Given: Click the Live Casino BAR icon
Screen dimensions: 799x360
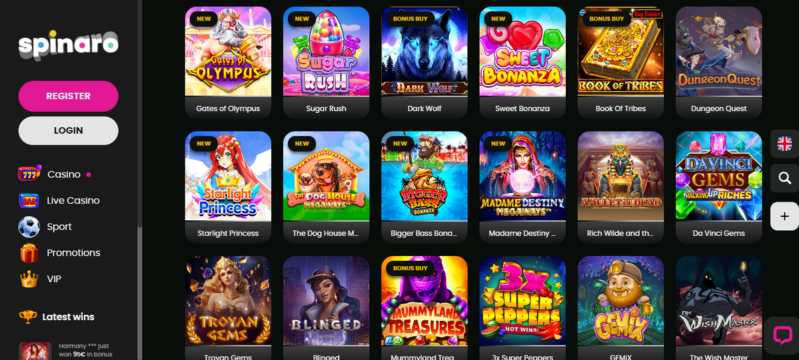Looking at the screenshot, I should click(29, 200).
